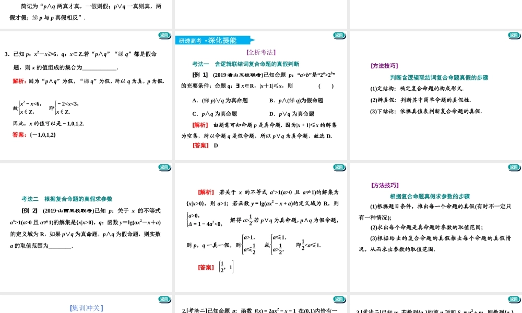Click the 集训冲关 heading link

coord(87,307)
